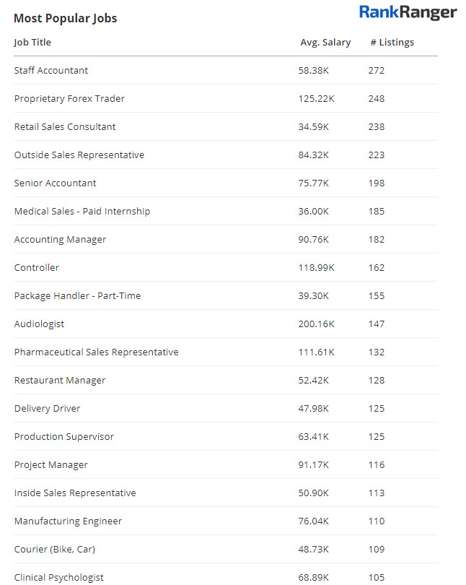Sort by the Job Title column header
The width and height of the screenshot is (466, 585).
coord(32,42)
